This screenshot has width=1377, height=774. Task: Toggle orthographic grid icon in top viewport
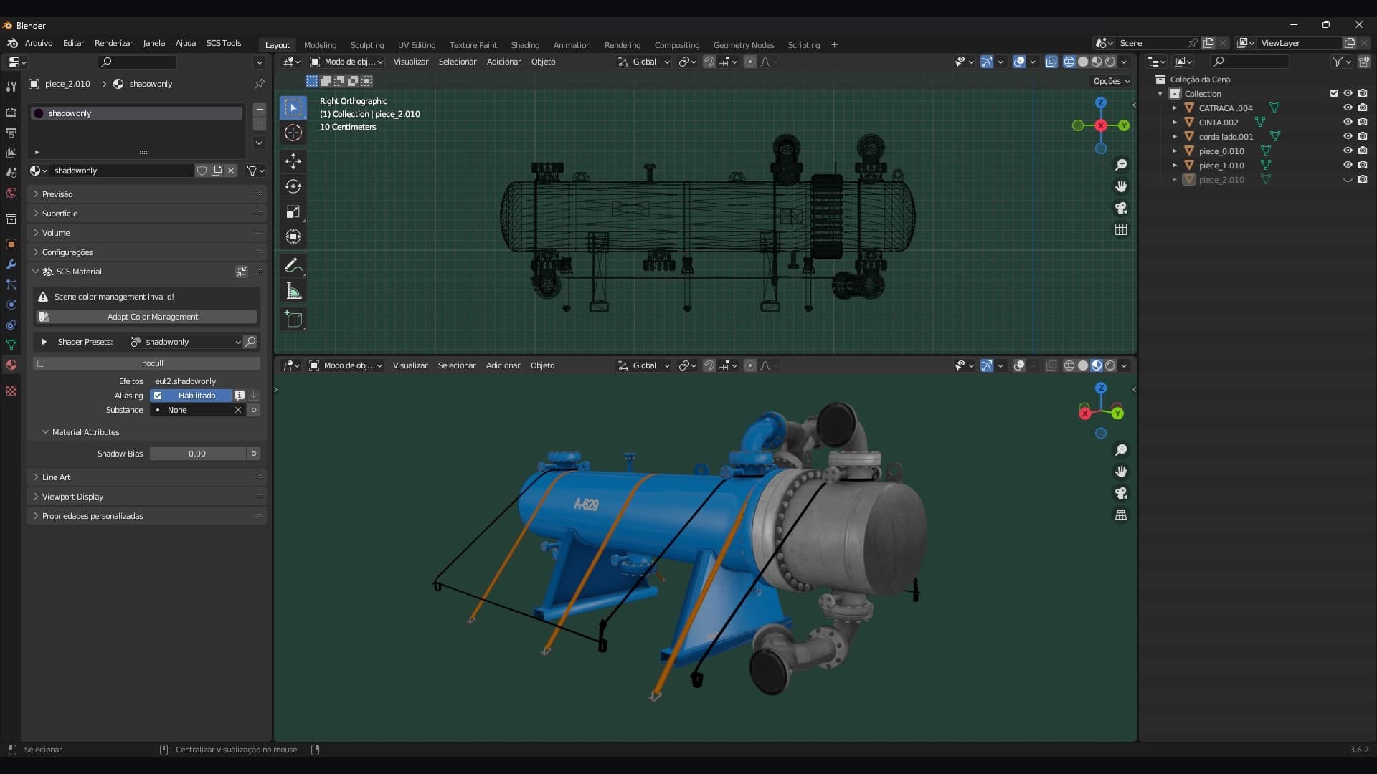[1121, 229]
